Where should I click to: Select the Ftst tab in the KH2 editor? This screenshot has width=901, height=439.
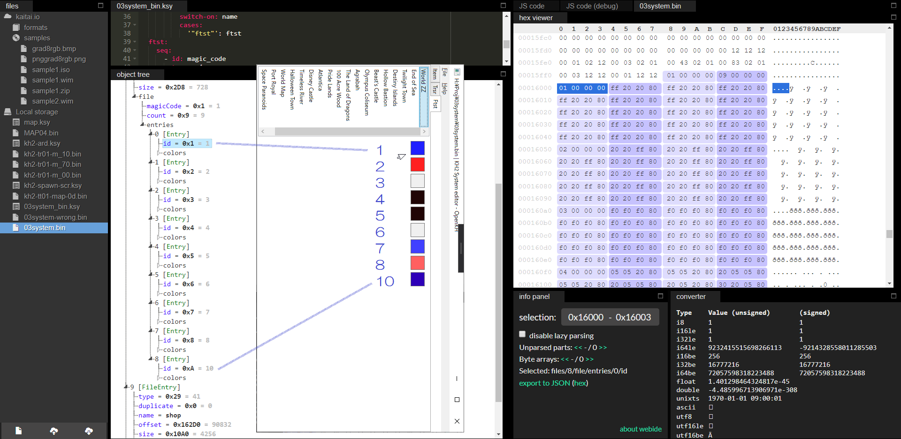pyautogui.click(x=435, y=103)
